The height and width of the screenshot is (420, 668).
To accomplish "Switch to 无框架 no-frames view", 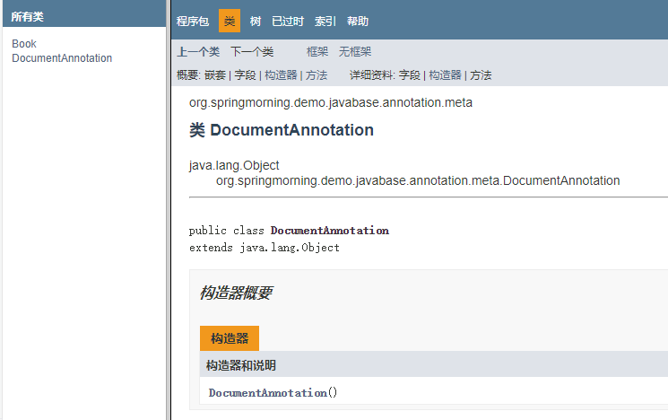I will coord(355,52).
